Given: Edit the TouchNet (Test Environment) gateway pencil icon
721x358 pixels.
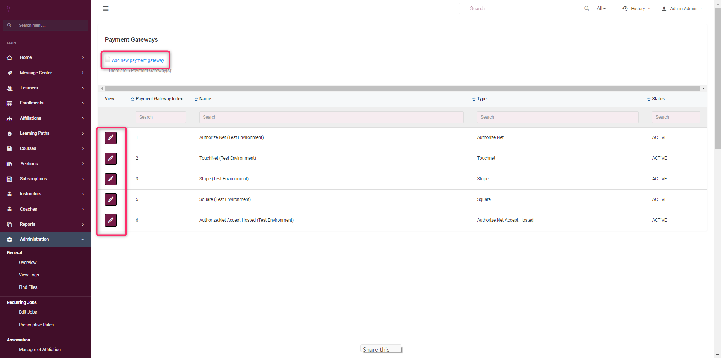Looking at the screenshot, I should (x=111, y=159).
